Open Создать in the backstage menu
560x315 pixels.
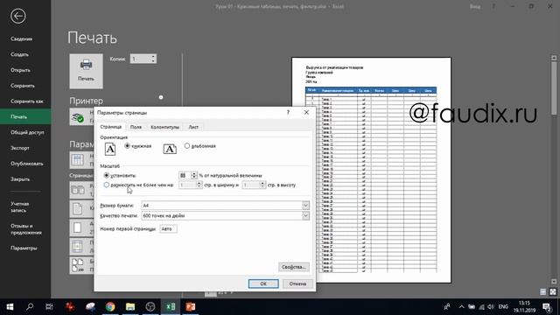pyautogui.click(x=19, y=54)
